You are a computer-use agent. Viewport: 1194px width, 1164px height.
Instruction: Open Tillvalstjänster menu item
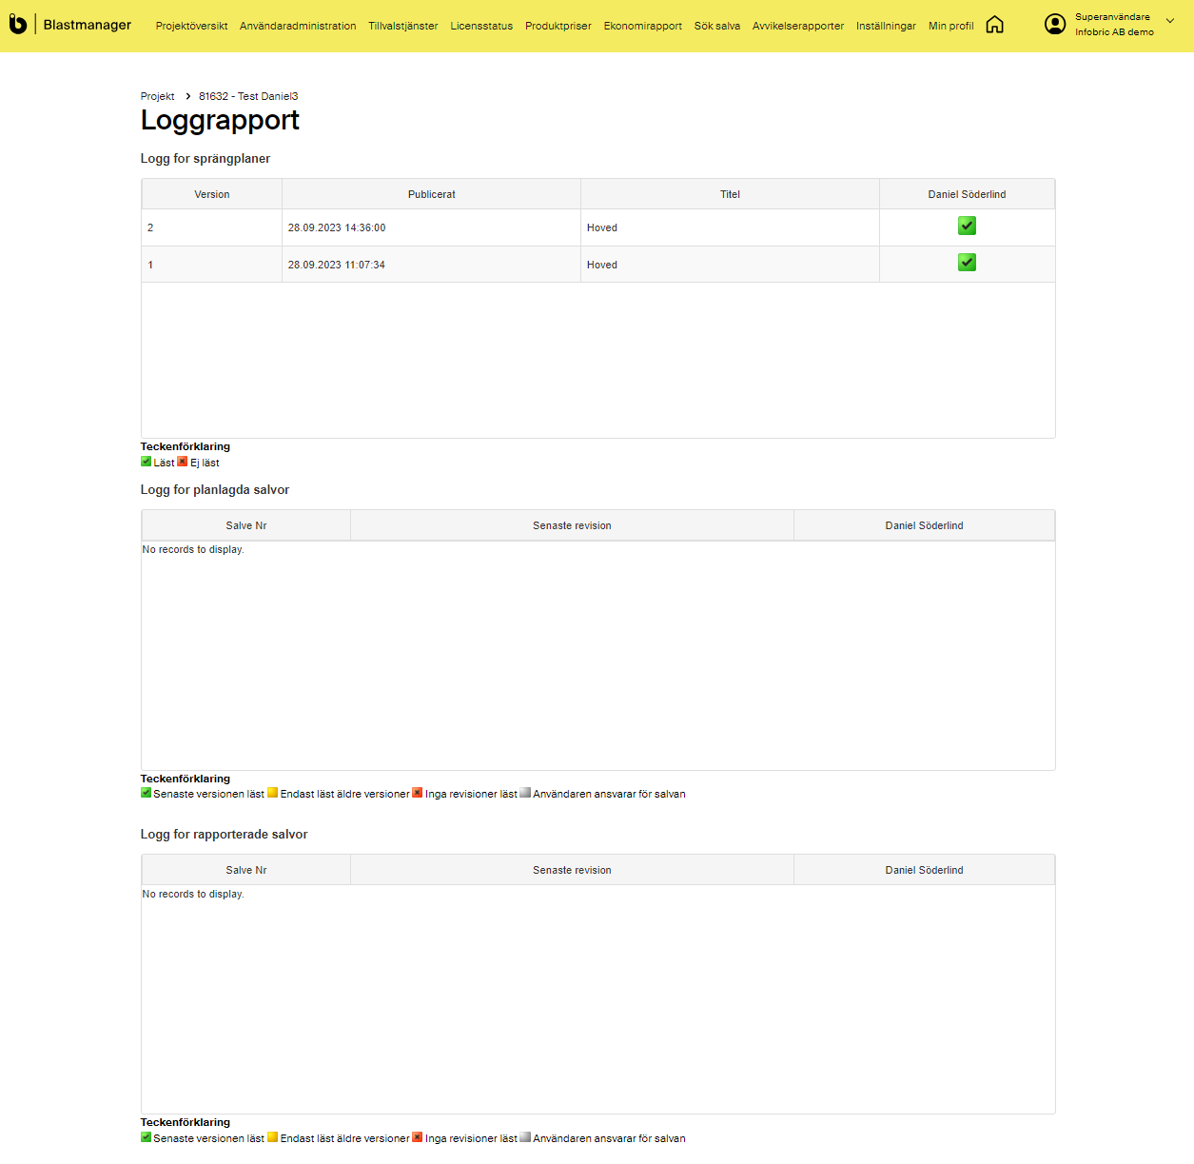(x=403, y=26)
